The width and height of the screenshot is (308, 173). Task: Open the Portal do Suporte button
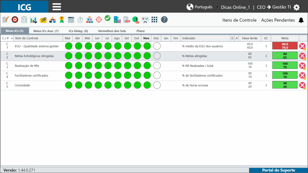pyautogui.click(x=278, y=170)
